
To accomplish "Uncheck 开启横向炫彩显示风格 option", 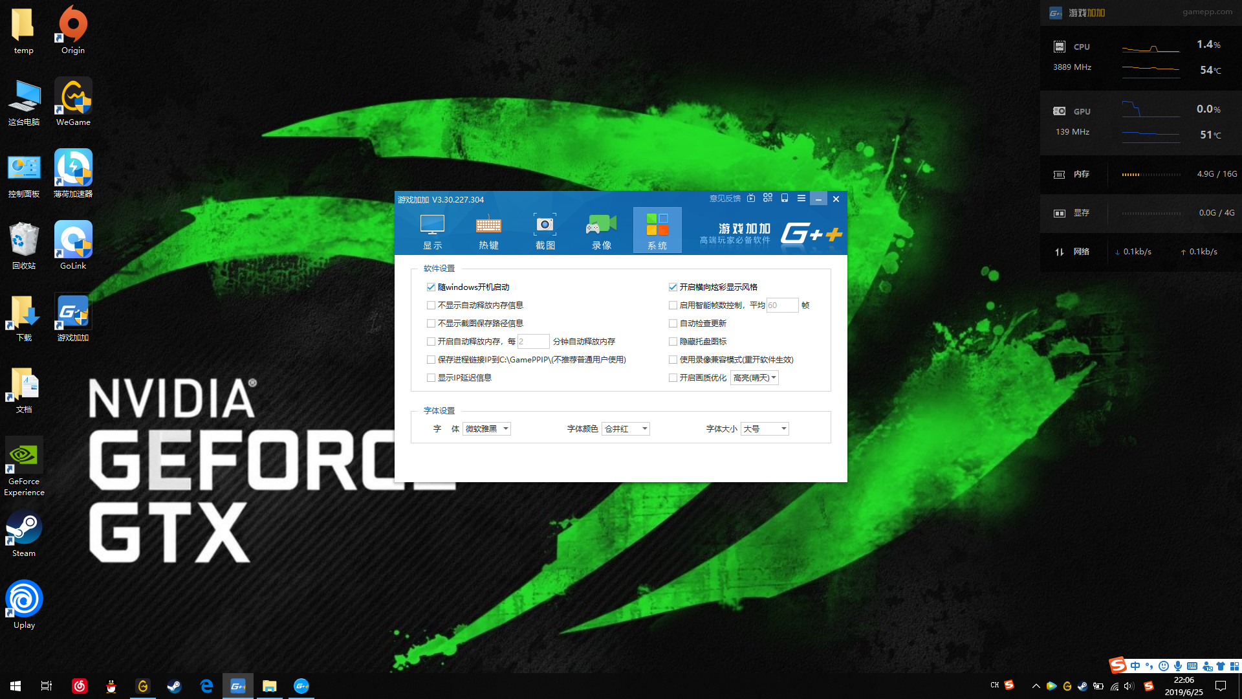I will point(673,287).
